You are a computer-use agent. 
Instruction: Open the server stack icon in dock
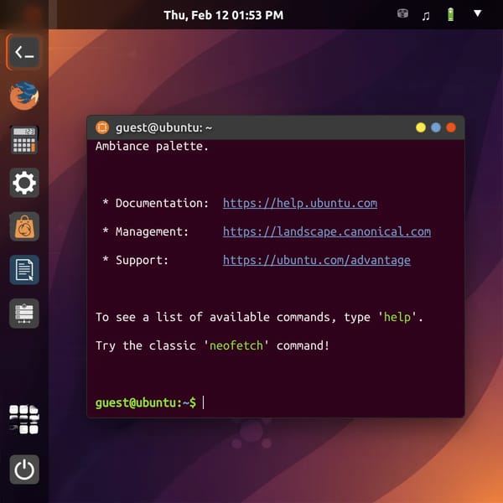[x=24, y=314]
